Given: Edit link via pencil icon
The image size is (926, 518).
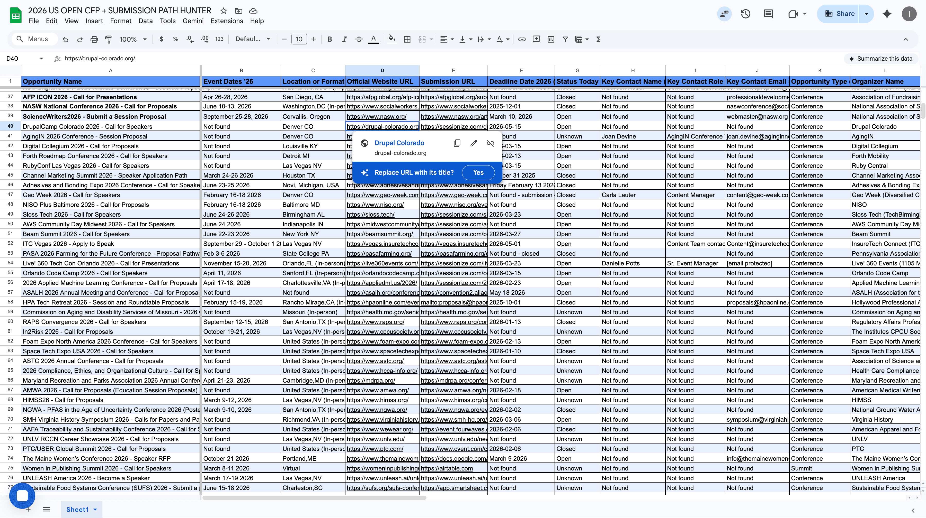Looking at the screenshot, I should point(474,143).
